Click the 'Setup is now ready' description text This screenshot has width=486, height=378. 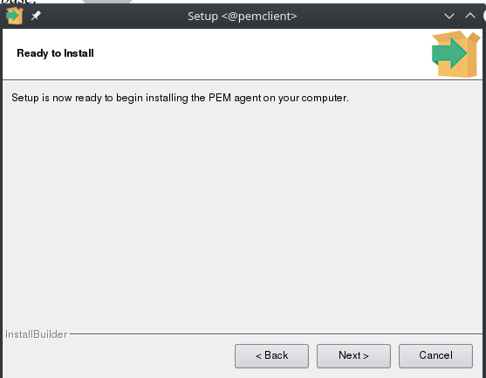(180, 98)
